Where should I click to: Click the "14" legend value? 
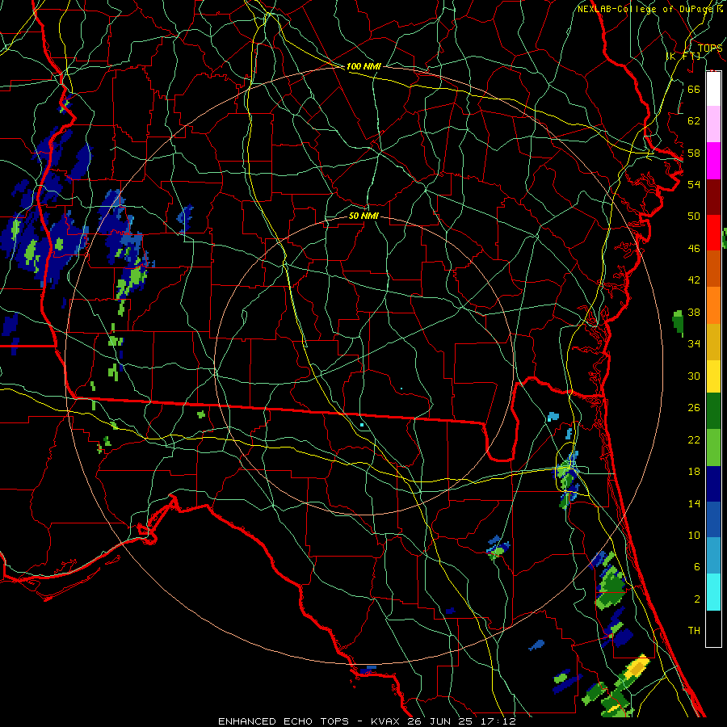pos(694,503)
